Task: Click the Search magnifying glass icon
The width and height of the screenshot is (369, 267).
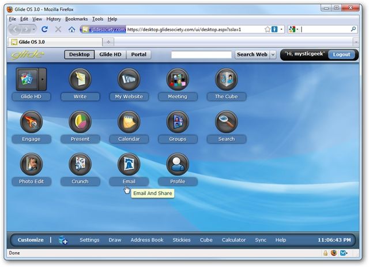Action: tap(227, 122)
